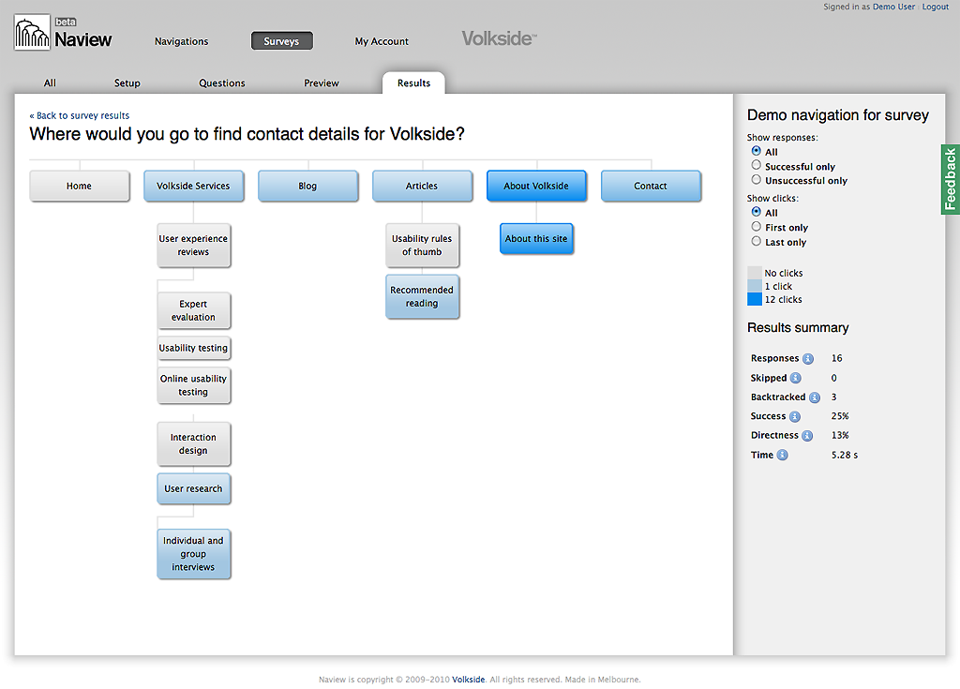Viewport: 960px width, 689px height.
Task: Click the 'Usability testing' node
Action: pos(193,348)
